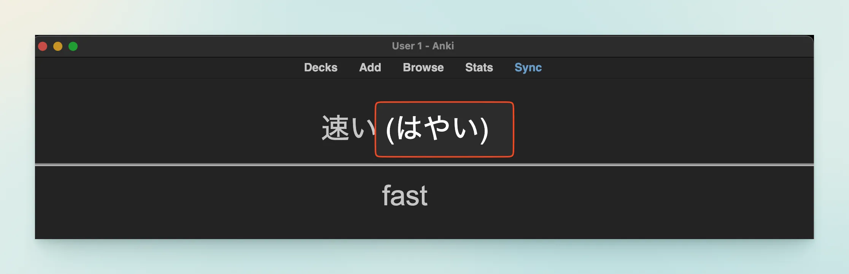The height and width of the screenshot is (274, 849).
Task: Click the "User 1 - Anki" window title
Action: click(x=423, y=46)
